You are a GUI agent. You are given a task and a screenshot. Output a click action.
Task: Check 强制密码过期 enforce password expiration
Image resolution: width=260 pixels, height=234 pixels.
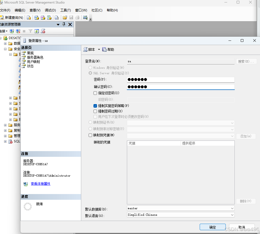point(95,111)
